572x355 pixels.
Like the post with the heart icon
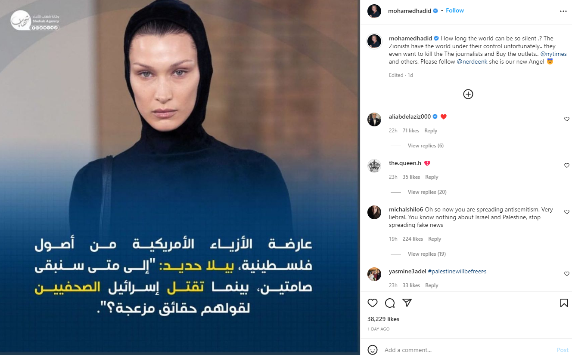point(373,303)
